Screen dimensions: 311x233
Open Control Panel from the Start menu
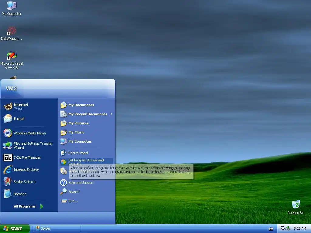coord(86,153)
